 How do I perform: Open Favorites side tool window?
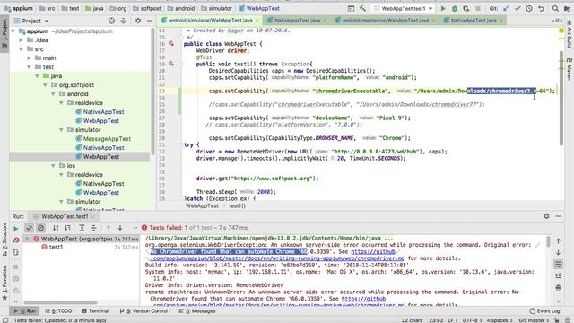click(x=4, y=283)
